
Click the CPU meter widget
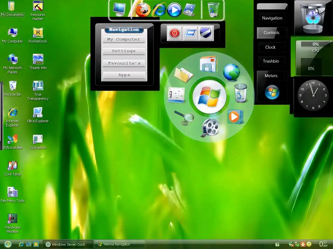pos(314,58)
